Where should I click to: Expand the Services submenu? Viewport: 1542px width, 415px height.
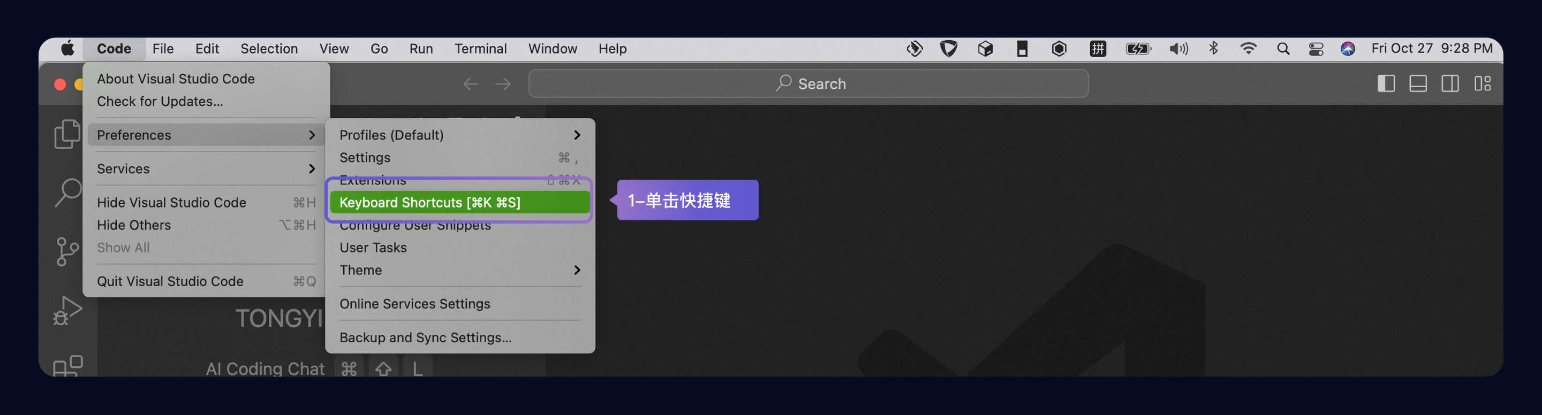click(x=206, y=169)
